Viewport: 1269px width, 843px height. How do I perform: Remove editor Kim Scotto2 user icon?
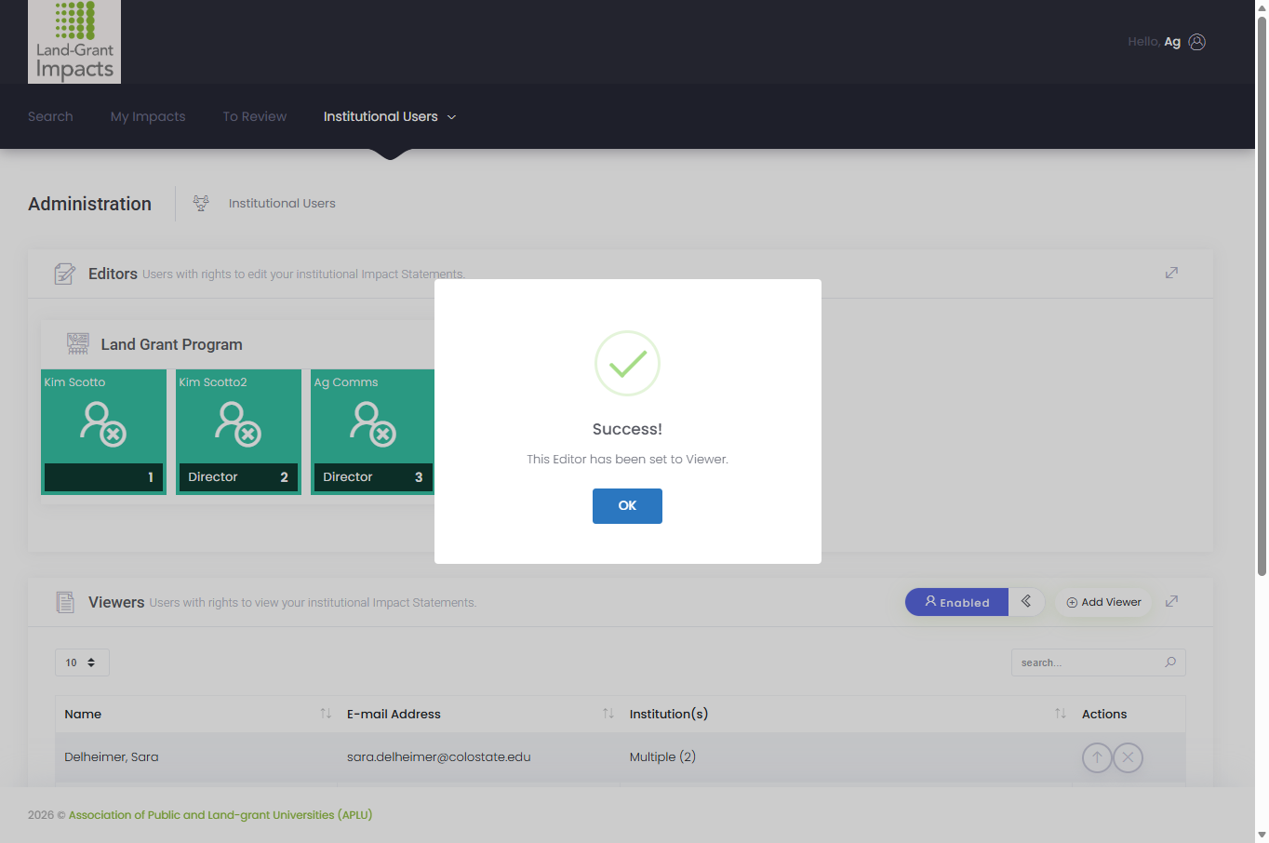point(238,423)
